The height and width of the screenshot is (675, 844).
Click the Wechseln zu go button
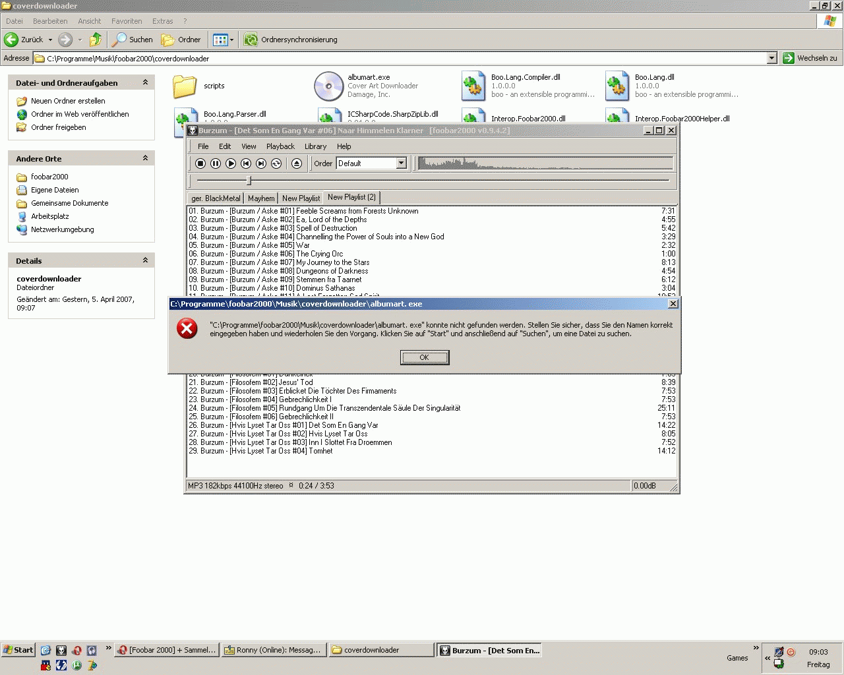click(x=810, y=58)
